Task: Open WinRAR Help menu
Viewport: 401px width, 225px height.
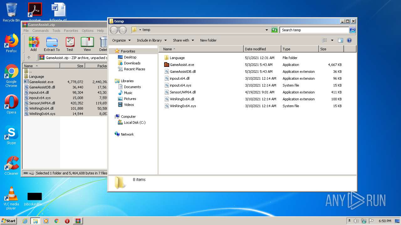Action: point(100,31)
